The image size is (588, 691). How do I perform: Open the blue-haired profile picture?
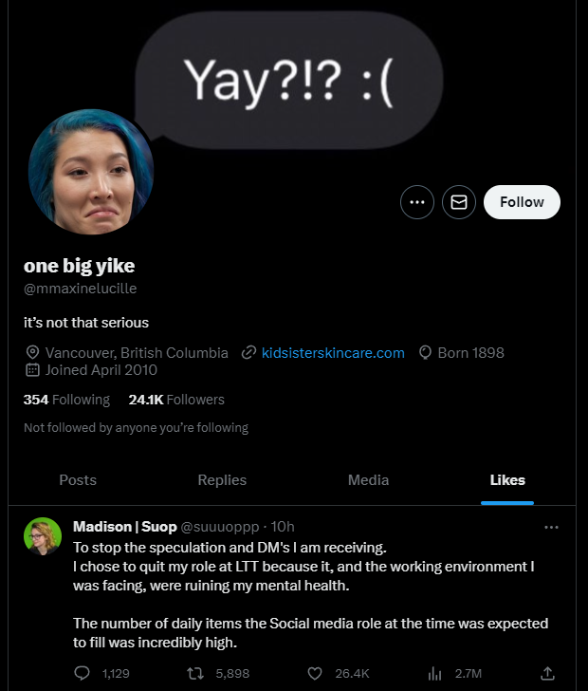click(x=91, y=172)
